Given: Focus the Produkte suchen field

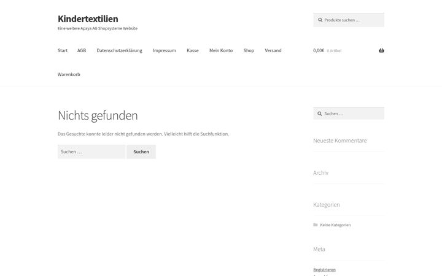Looking at the screenshot, I should click(349, 20).
